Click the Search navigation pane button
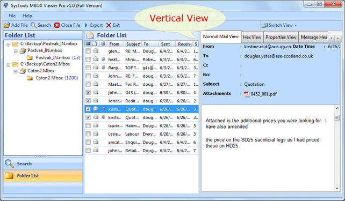 click(x=43, y=163)
